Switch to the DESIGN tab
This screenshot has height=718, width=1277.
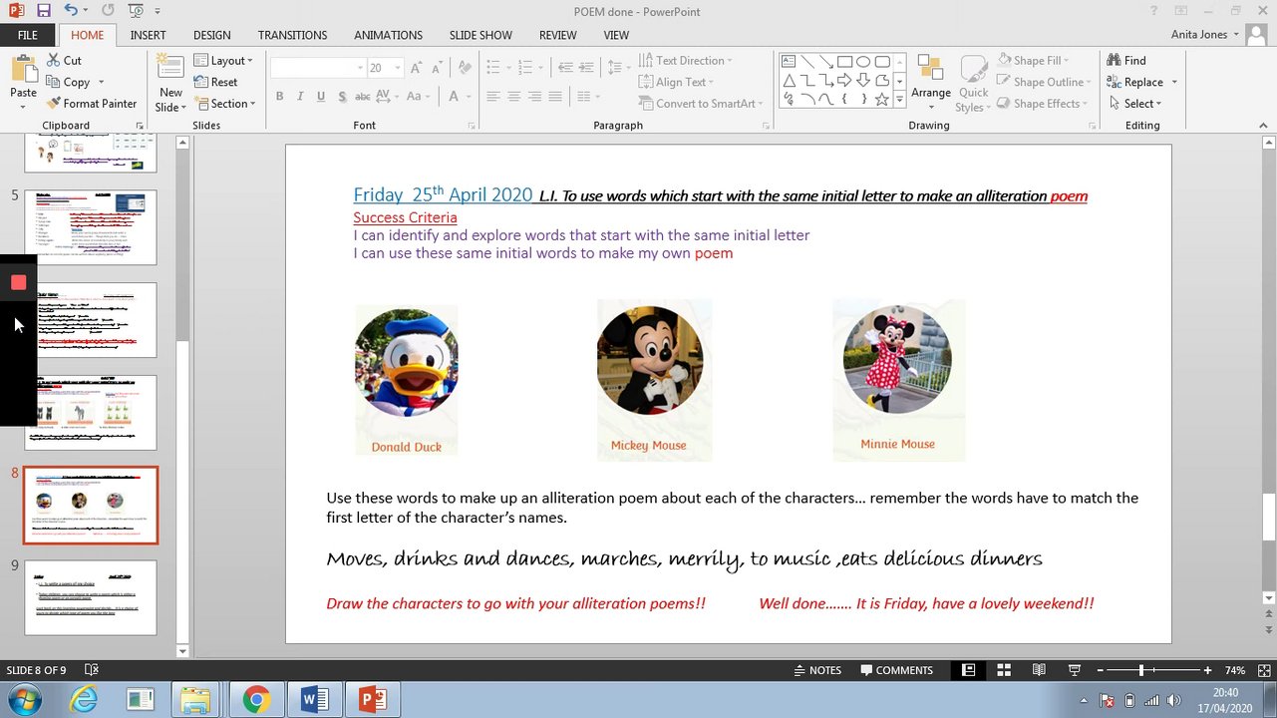(x=212, y=35)
